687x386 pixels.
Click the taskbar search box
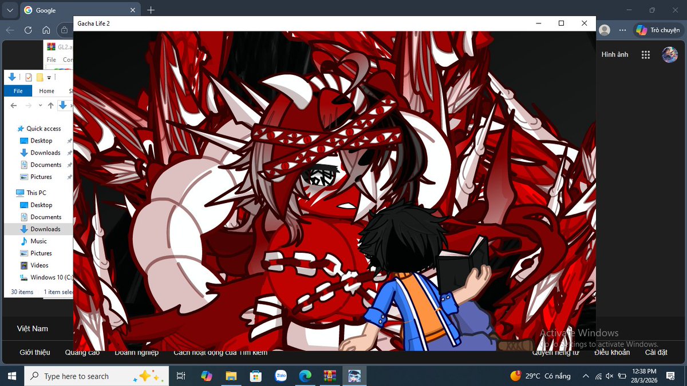point(96,376)
